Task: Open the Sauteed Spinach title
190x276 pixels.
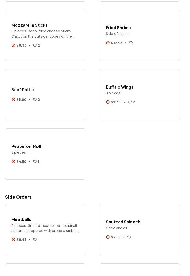Action: (123, 222)
